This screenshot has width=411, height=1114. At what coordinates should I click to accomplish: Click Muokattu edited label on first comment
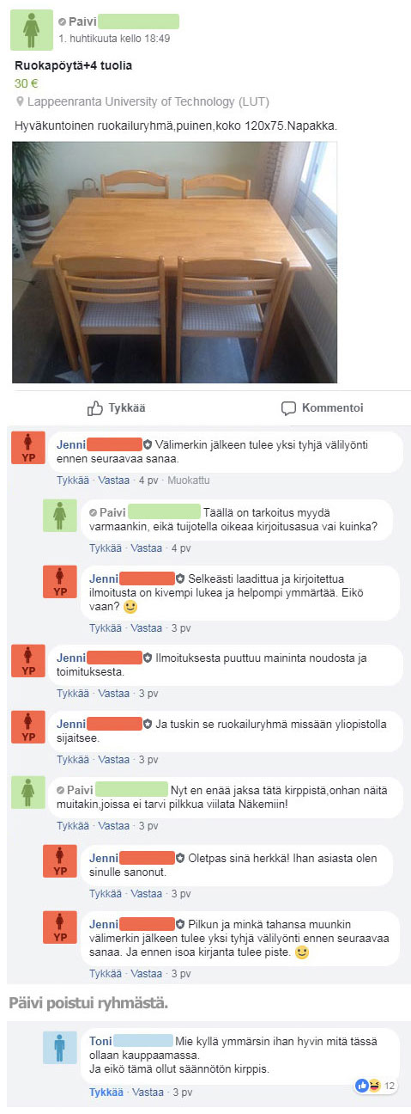189,480
